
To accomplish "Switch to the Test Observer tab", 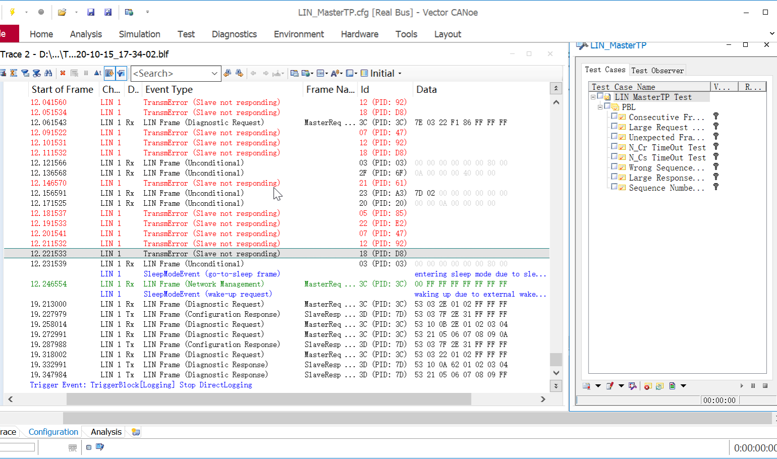I will (658, 71).
